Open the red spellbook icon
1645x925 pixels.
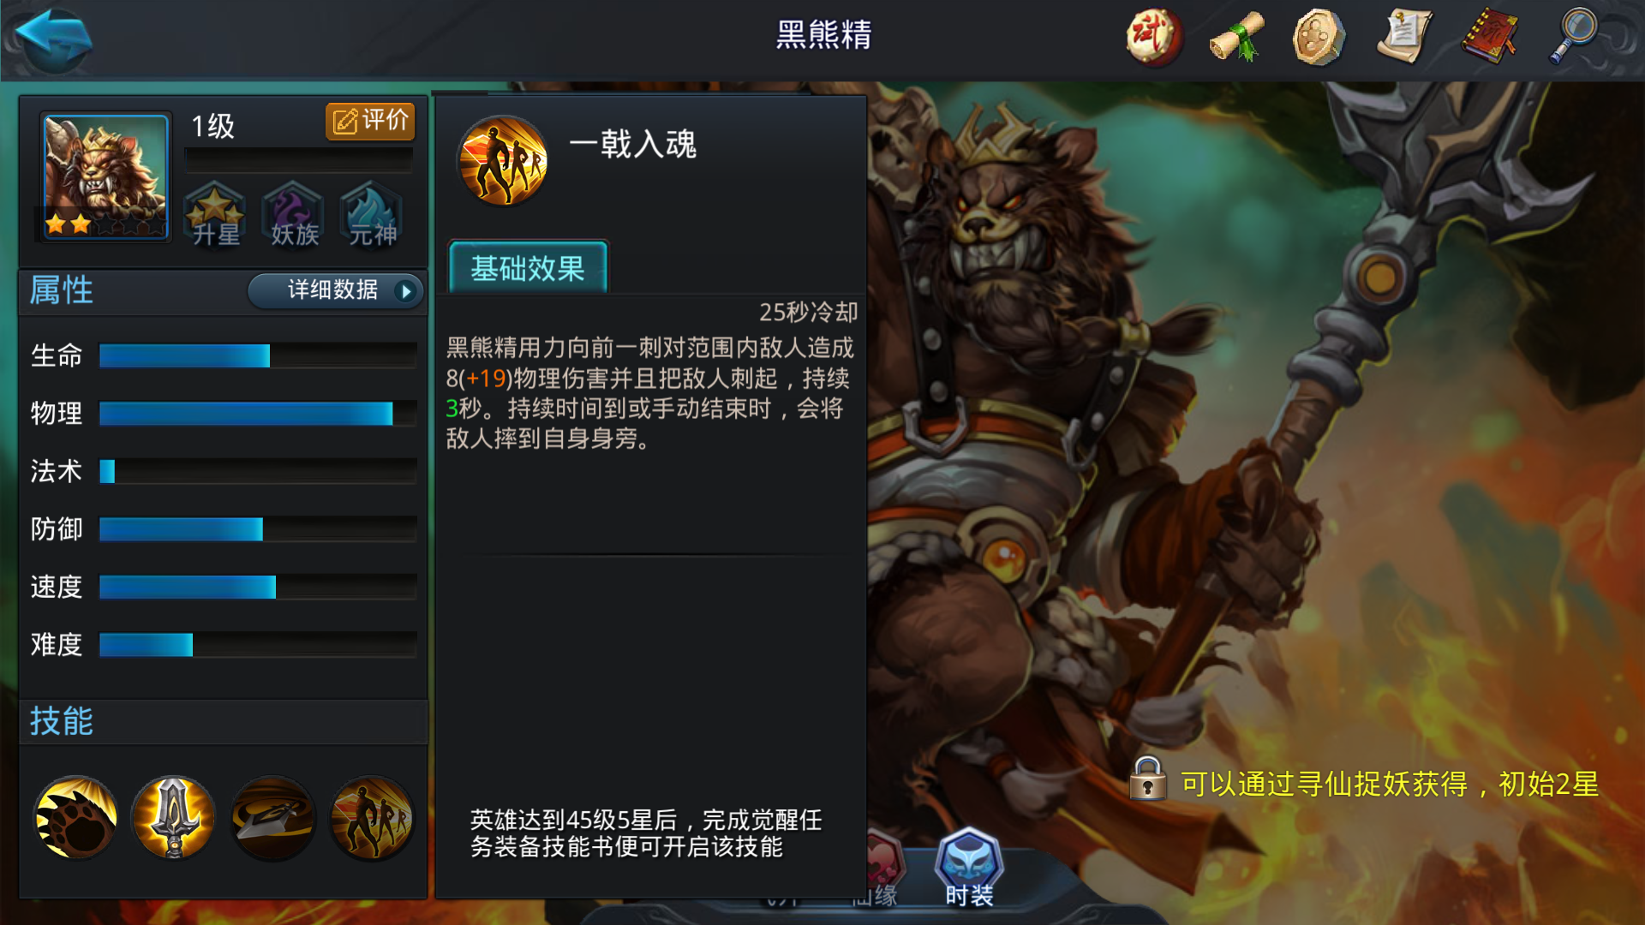(x=1489, y=36)
